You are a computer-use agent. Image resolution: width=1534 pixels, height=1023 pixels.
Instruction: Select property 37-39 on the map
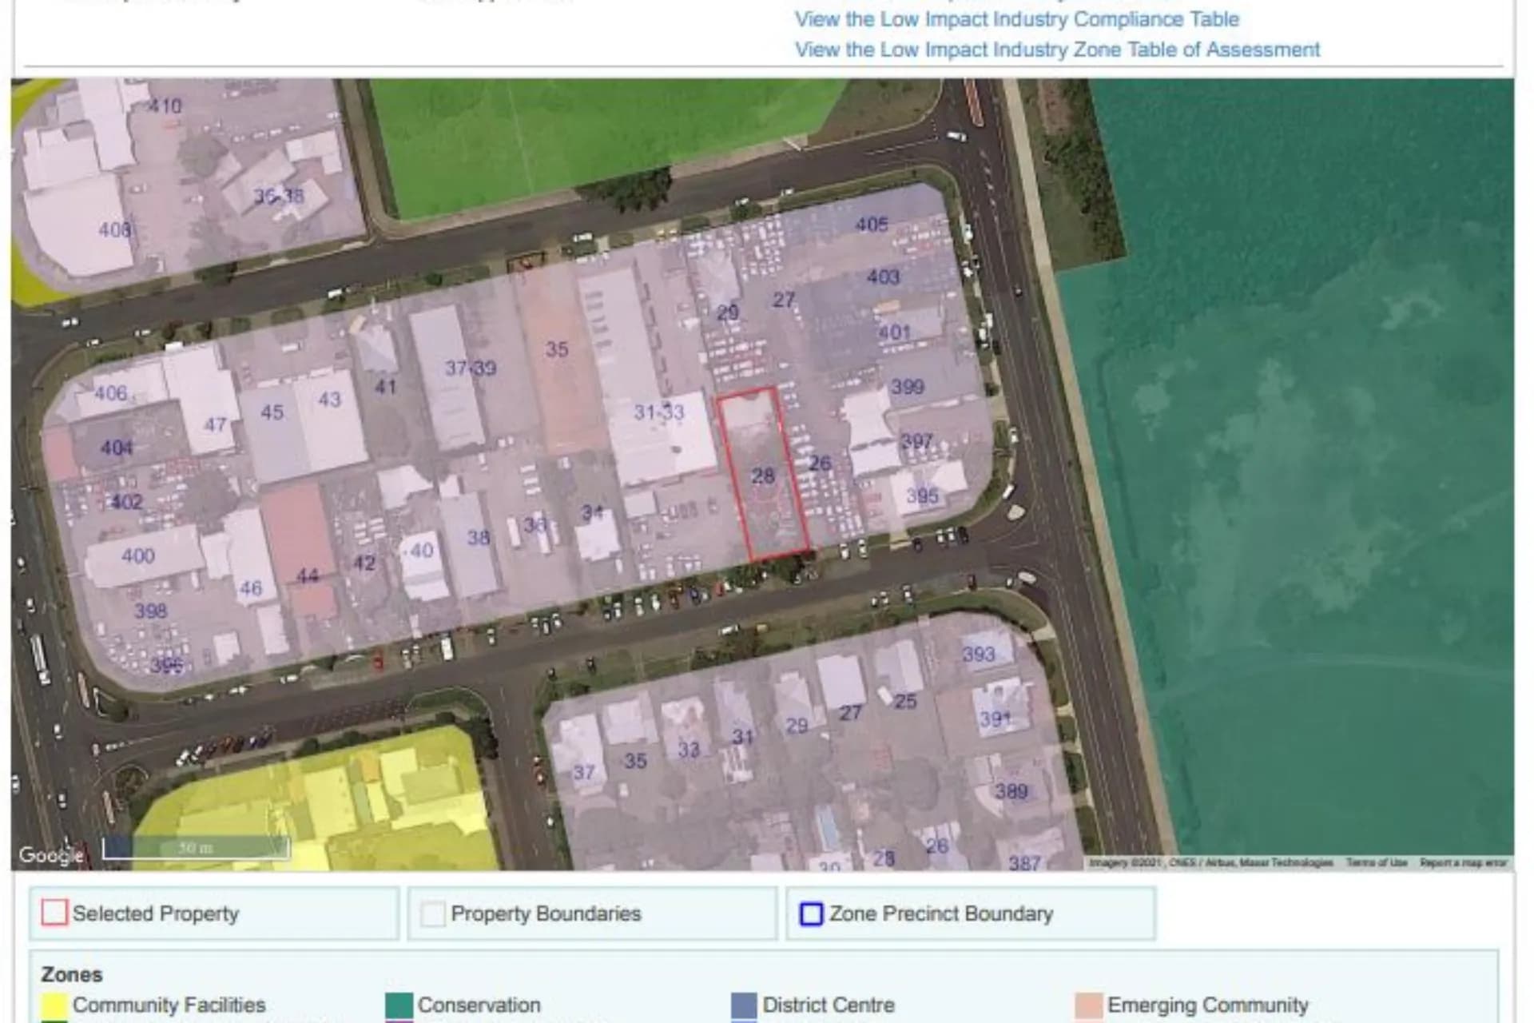[x=471, y=368]
